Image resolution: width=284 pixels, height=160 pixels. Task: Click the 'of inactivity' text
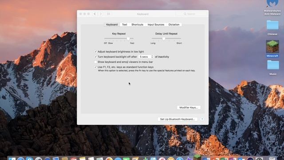click(162, 57)
